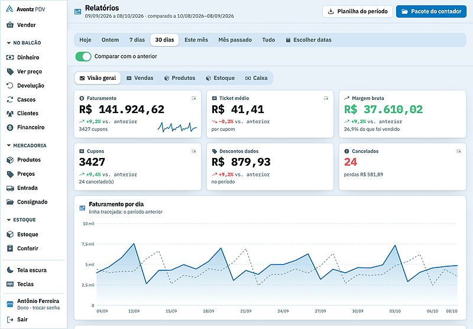Viewport: 473px width, 329px height.
Task: Click the 12/09 label on chart axis
Action: pyautogui.click(x=134, y=311)
